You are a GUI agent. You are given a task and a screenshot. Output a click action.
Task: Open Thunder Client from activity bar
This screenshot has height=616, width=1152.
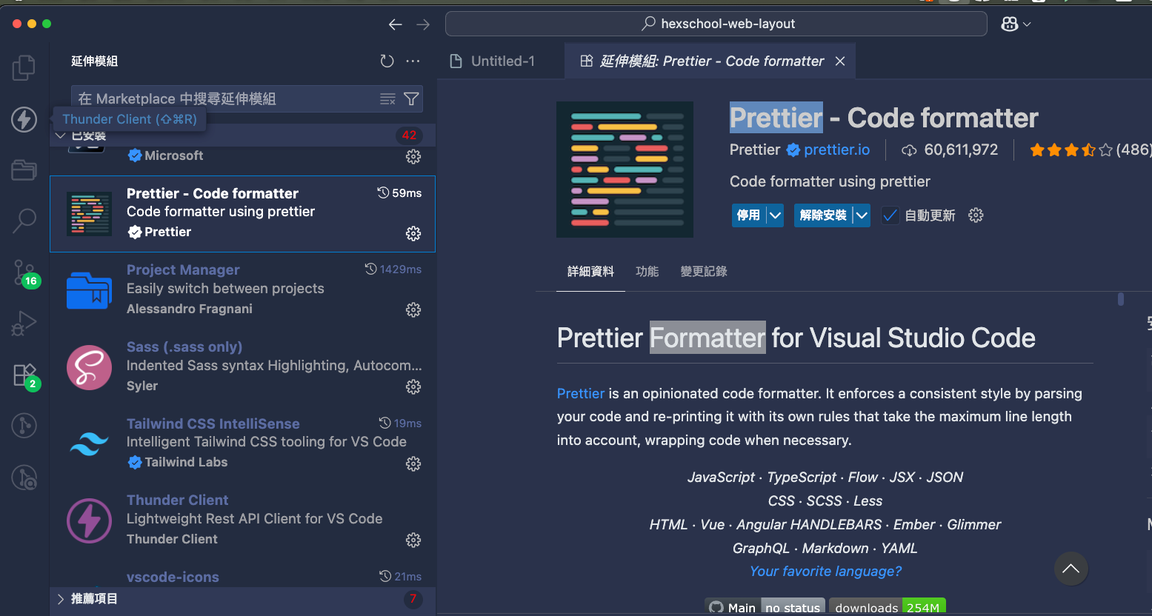click(24, 119)
